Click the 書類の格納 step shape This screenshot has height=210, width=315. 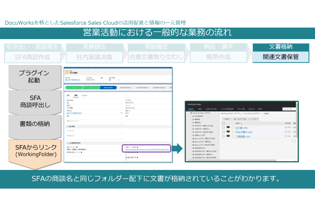(35, 126)
